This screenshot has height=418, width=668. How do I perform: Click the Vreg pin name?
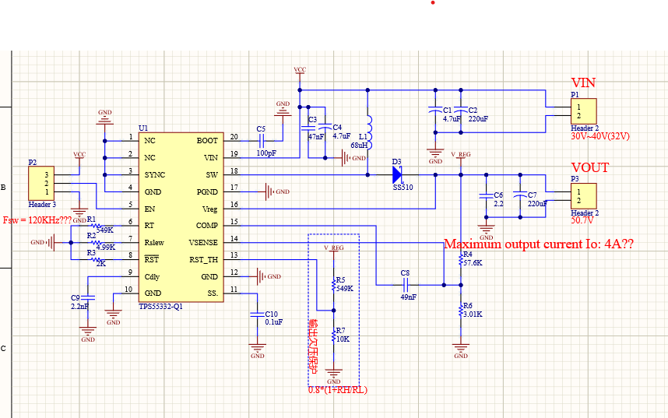(x=209, y=209)
